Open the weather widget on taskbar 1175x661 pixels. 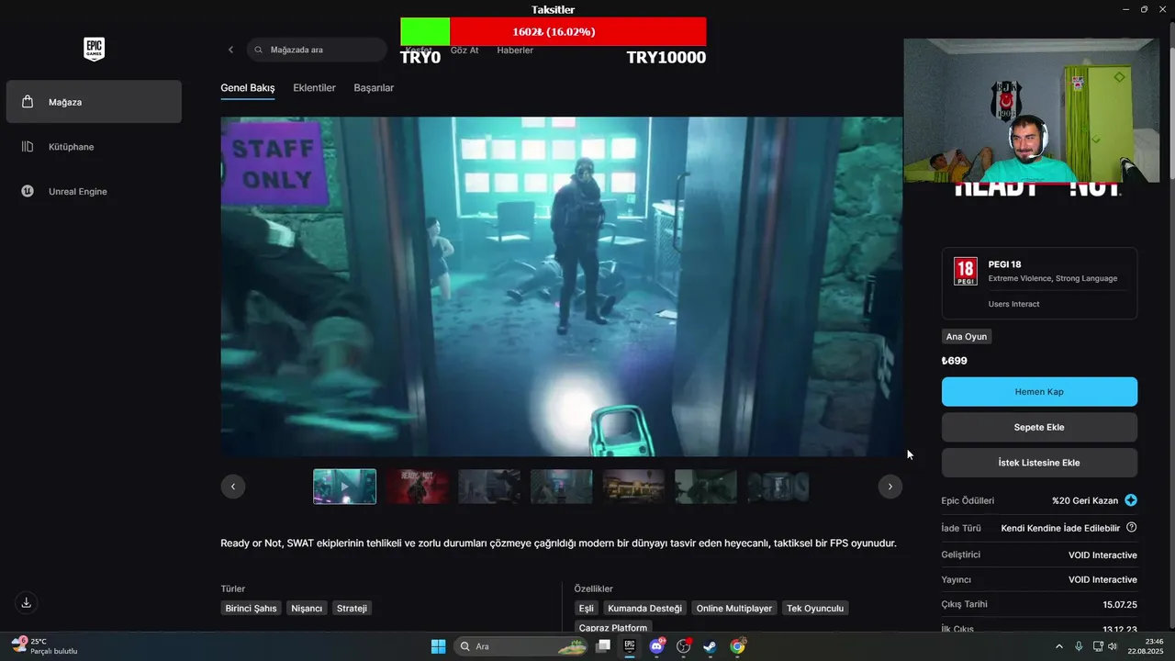[x=44, y=646]
